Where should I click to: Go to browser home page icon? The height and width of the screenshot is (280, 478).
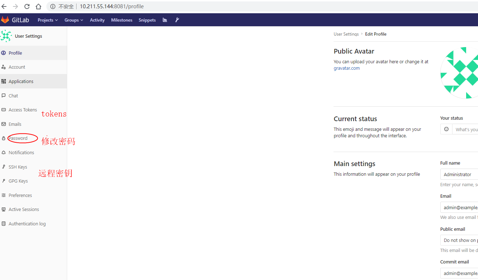[38, 6]
